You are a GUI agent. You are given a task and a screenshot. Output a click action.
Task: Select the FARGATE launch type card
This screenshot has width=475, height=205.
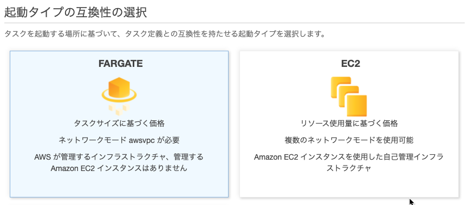point(119,124)
